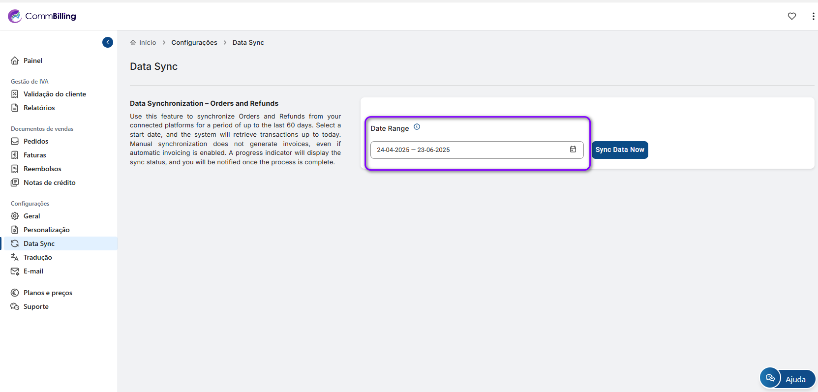Open Planos e preços page
The height and width of the screenshot is (392, 818).
point(48,293)
